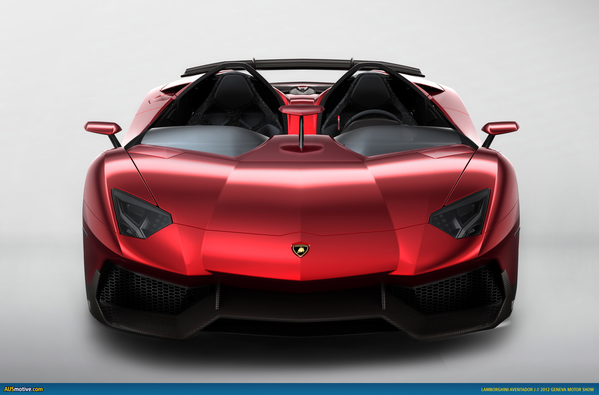Click the Lamborghini bull badge on the hood
This screenshot has height=395, width=599.
(x=300, y=250)
